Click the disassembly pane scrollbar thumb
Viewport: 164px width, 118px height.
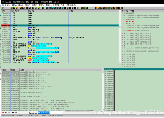pos(120,27)
